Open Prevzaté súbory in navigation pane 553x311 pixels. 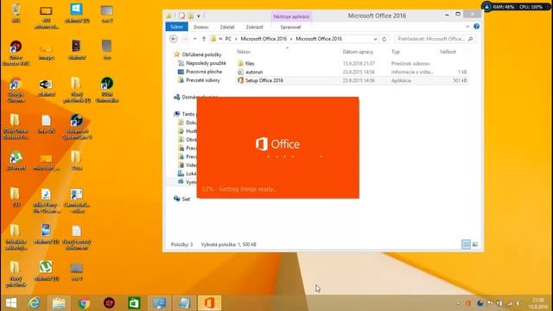point(203,80)
